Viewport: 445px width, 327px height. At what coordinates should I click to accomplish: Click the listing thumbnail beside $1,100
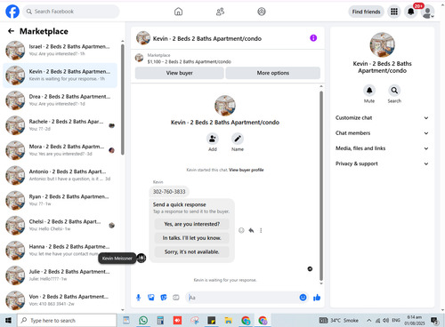coord(139,58)
